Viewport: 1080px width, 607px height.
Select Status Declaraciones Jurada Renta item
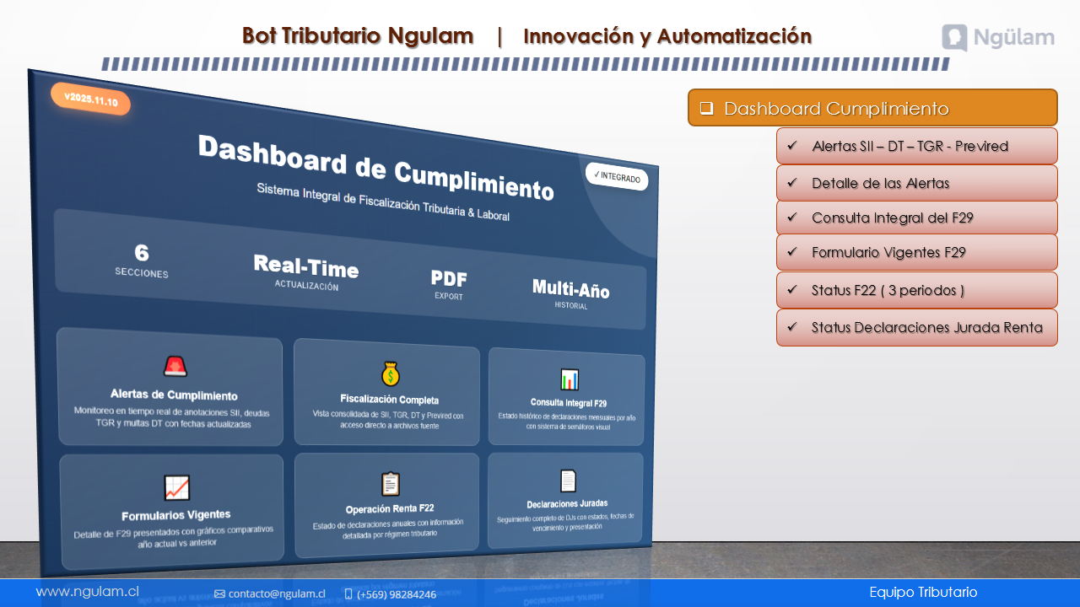coord(926,327)
